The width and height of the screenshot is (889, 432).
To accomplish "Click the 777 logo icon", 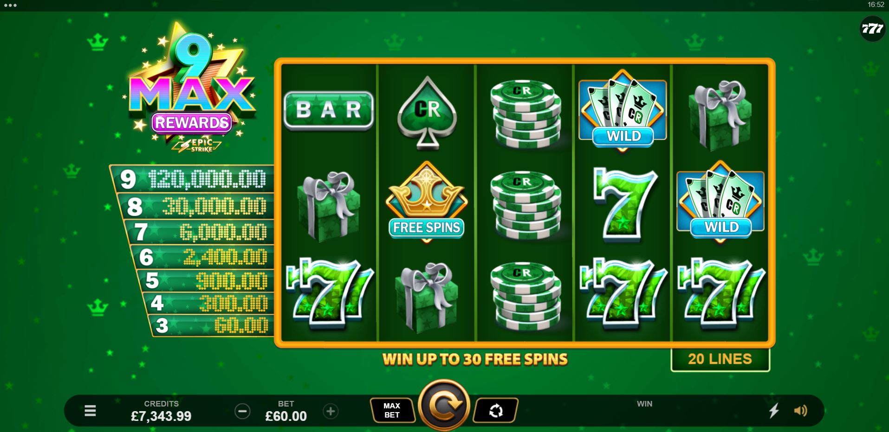I will point(872,29).
